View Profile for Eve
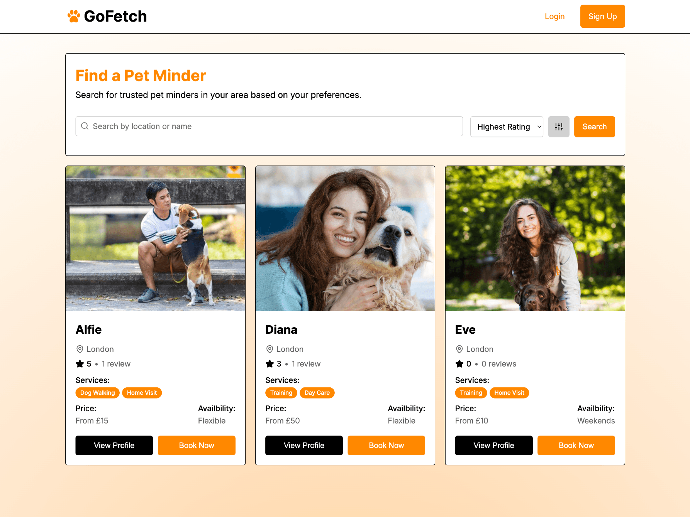This screenshot has width=690, height=517. pyautogui.click(x=494, y=445)
